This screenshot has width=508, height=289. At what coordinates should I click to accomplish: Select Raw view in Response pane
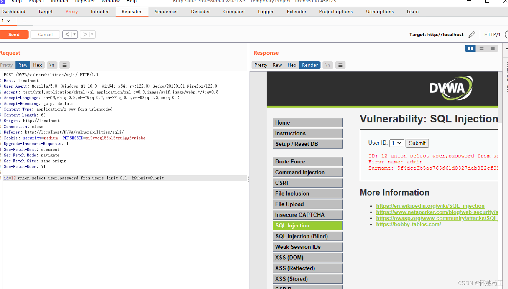click(x=277, y=65)
